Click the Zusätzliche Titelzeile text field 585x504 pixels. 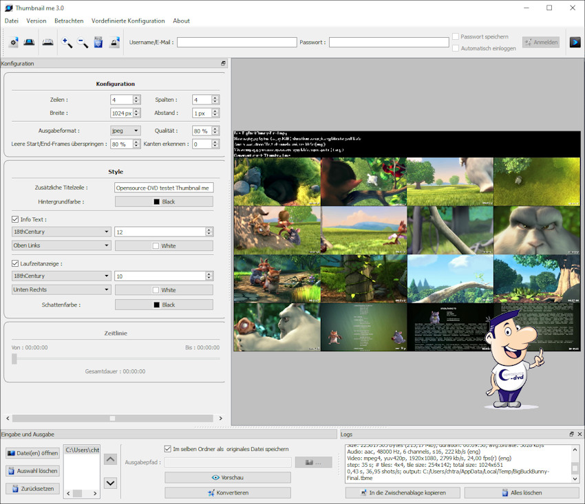tap(164, 187)
